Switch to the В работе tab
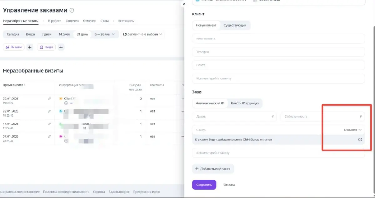The image size is (375, 198). (x=55, y=21)
